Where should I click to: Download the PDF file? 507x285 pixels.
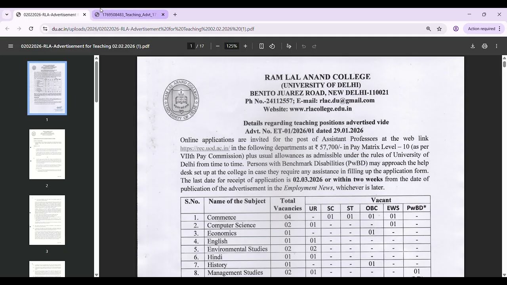coord(473,46)
